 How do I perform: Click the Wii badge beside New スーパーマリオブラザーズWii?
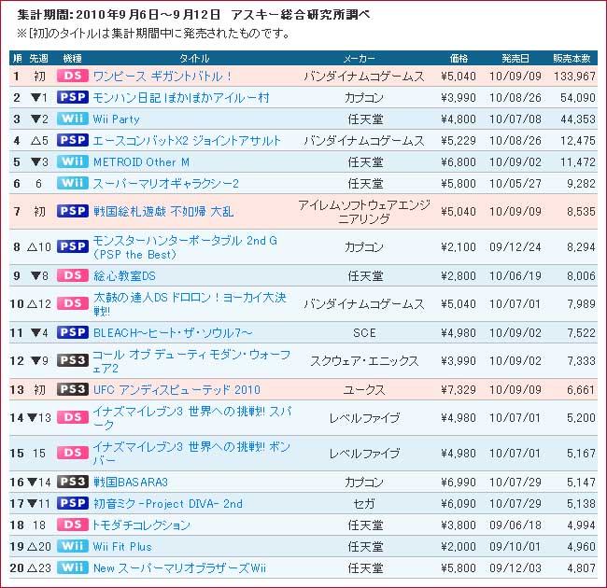[x=73, y=567]
